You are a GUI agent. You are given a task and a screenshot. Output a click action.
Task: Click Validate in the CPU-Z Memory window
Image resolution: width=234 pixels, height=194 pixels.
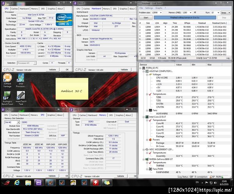pyautogui.click(x=121, y=176)
